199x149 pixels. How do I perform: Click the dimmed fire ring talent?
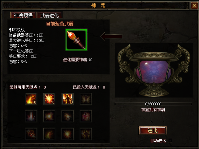pyautogui.click(x=31, y=134)
